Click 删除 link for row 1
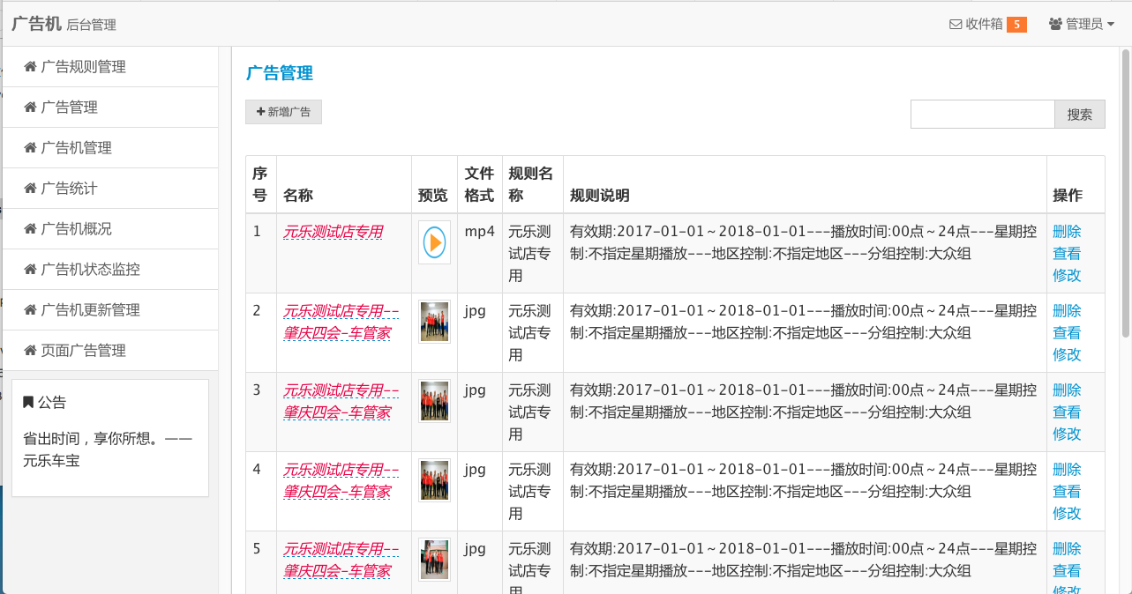This screenshot has height=594, width=1132. [x=1066, y=232]
